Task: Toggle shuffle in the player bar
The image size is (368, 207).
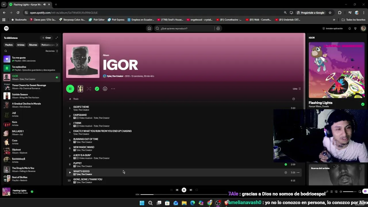Action: [x=171, y=190]
